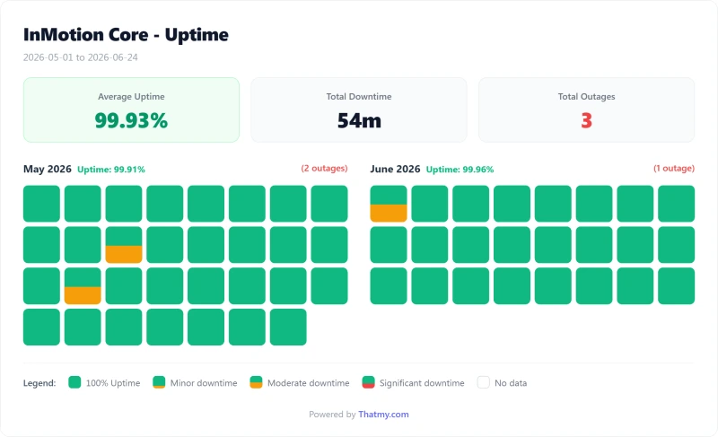Click the 'Minor downtime' legend text

tap(204, 383)
